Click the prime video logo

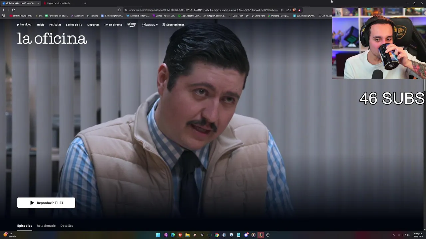24,25
